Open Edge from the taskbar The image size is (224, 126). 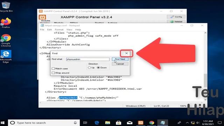(x=97, y=123)
